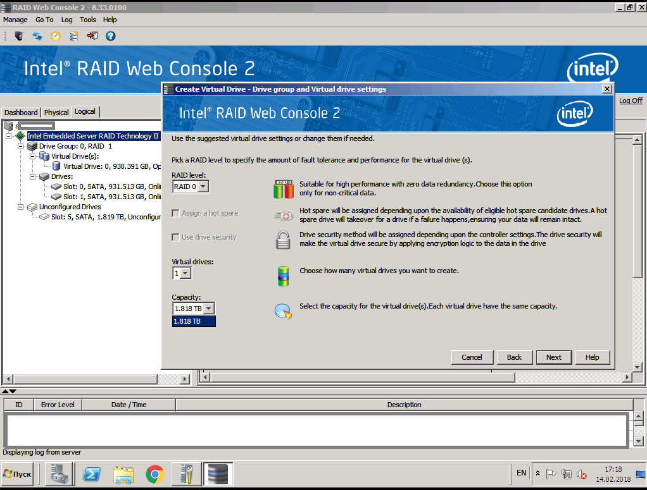Open the Capacity dropdown
Viewport: 647px width, 490px height.
(209, 309)
